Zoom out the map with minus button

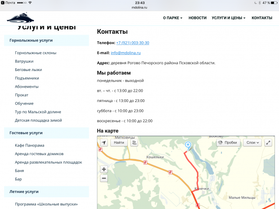[104, 178]
